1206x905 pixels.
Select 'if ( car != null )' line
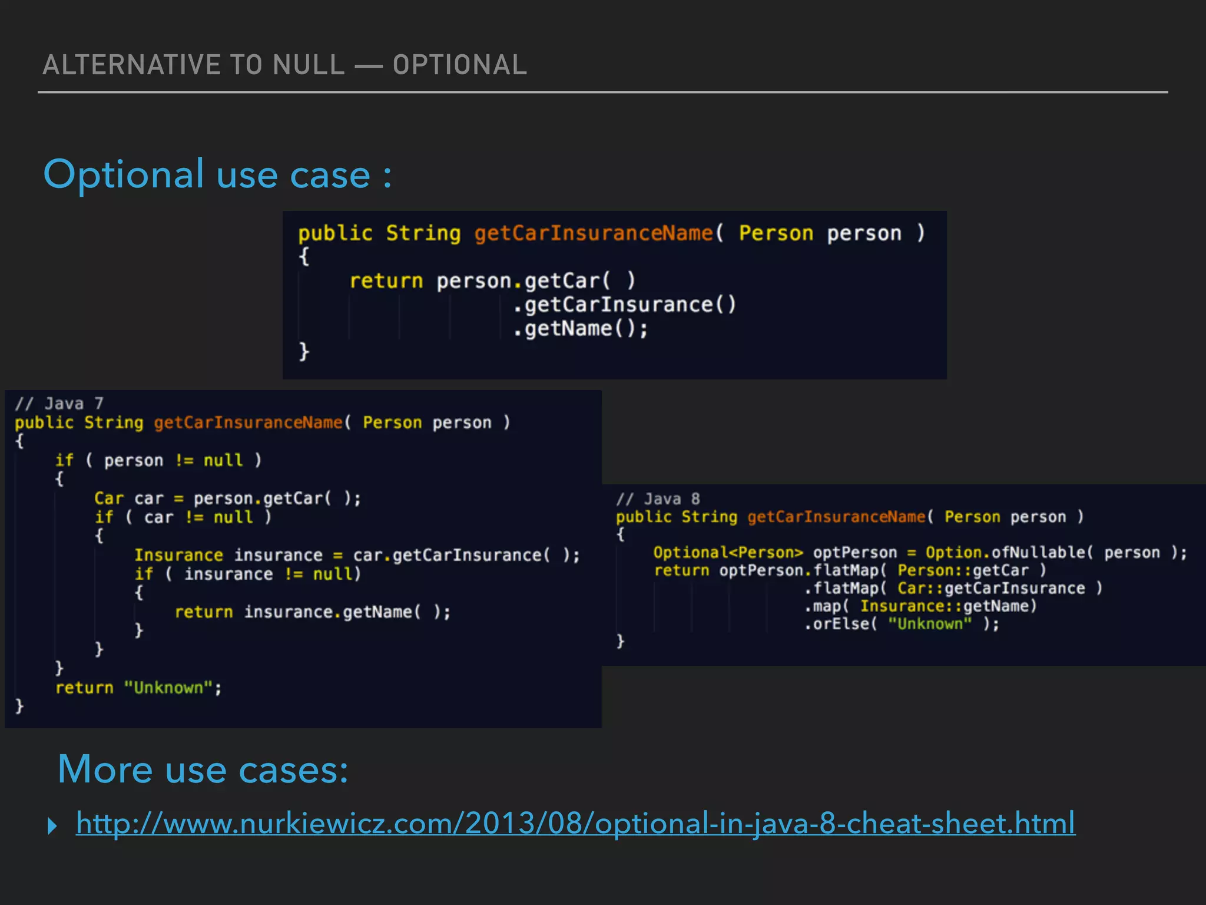coord(183,517)
